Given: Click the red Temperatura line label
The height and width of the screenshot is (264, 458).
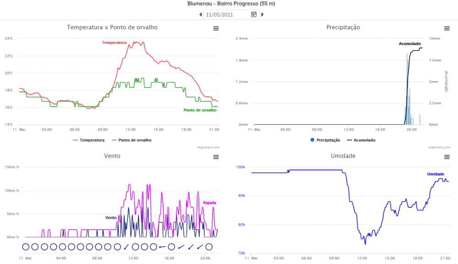Looking at the screenshot, I should click(114, 43).
